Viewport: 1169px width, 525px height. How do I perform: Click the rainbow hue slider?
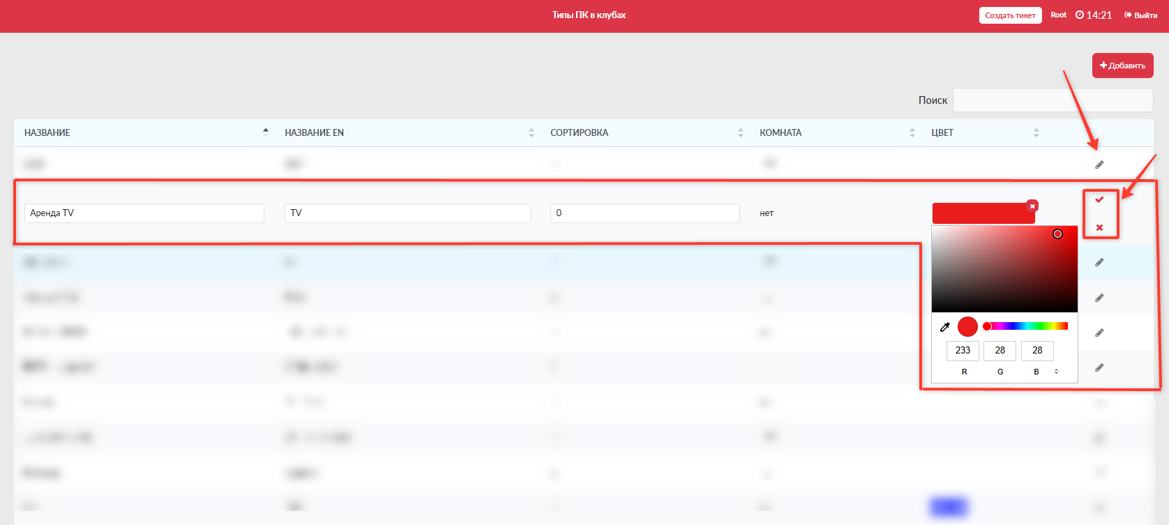[x=1025, y=326]
